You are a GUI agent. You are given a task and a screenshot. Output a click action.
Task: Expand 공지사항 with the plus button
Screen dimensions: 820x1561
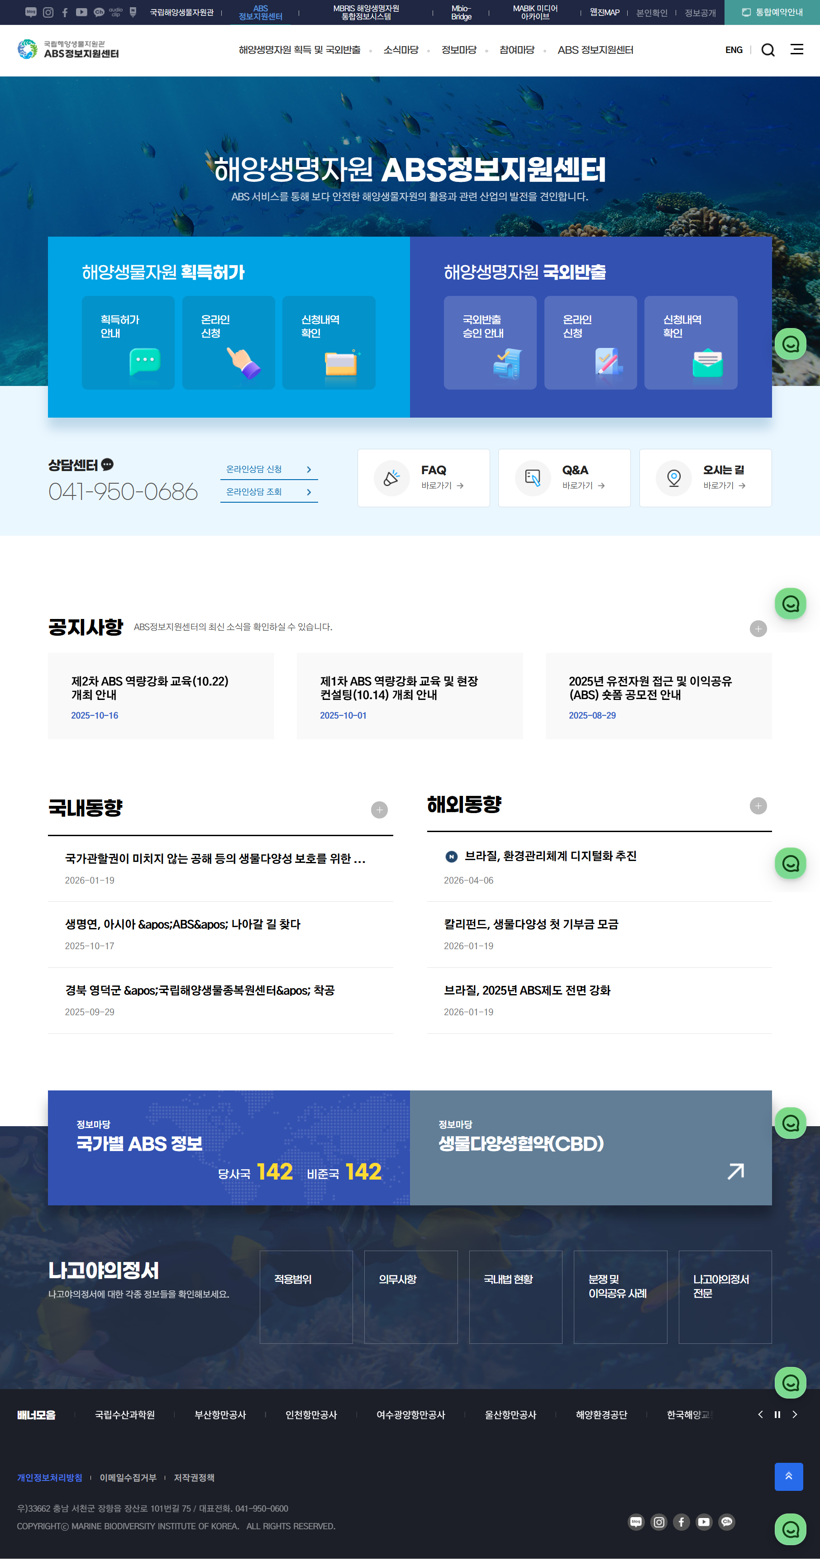[758, 628]
